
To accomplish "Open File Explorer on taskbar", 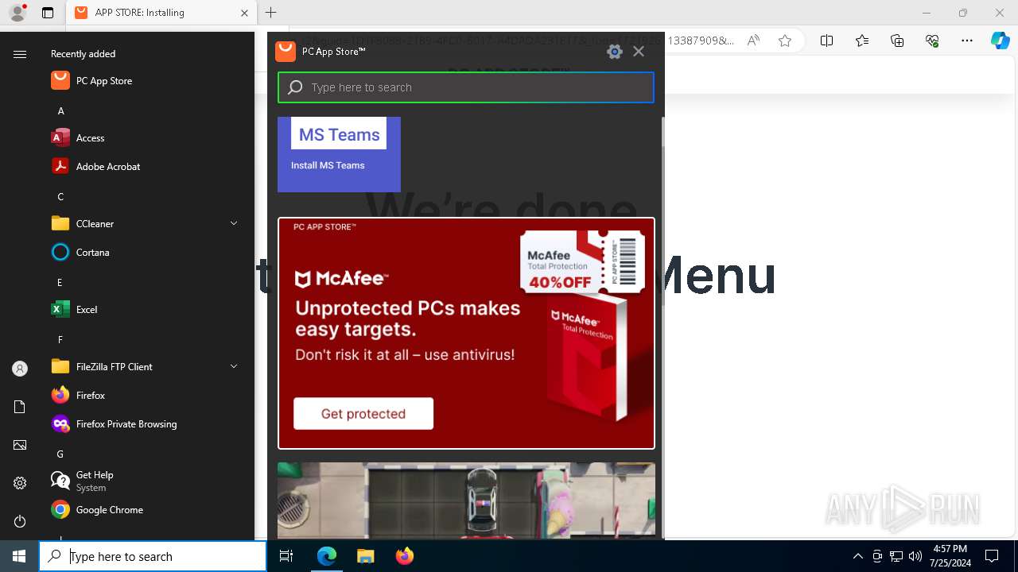I will (x=365, y=556).
